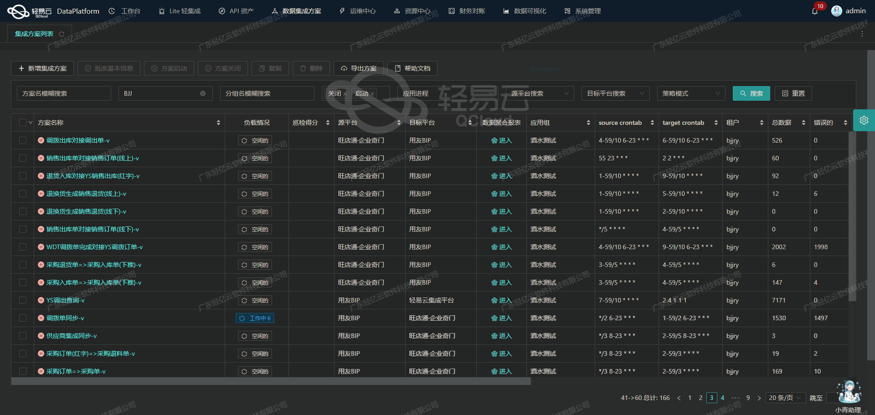Sort by 源平台 column
The height and width of the screenshot is (415, 875).
399,123
